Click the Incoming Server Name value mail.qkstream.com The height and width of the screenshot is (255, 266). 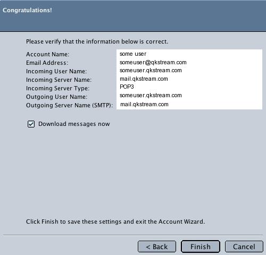point(144,79)
